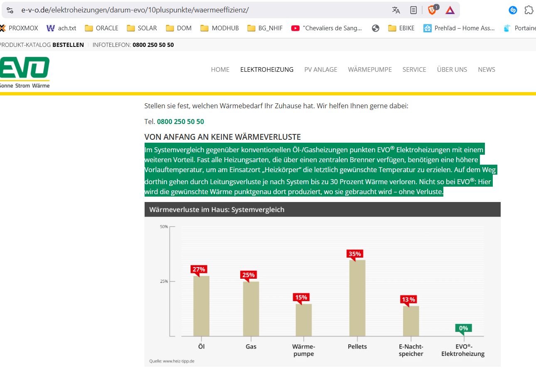This screenshot has height=370, width=536.
Task: Go to WÄRMEPUMPE menu item
Action: tap(370, 70)
